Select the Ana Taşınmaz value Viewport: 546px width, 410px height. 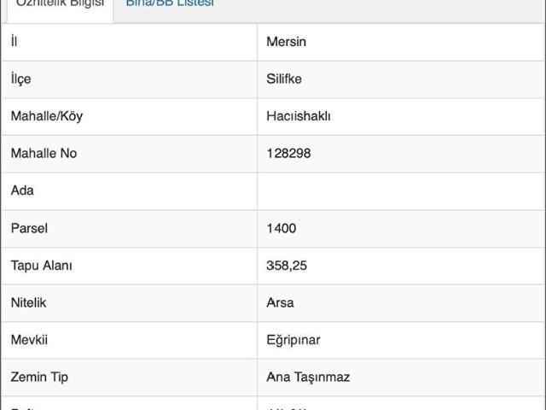(308, 377)
